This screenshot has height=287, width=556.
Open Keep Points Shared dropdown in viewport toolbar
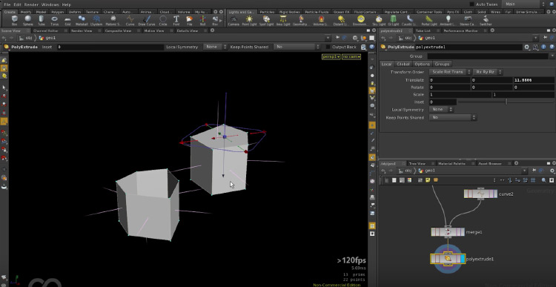point(297,47)
